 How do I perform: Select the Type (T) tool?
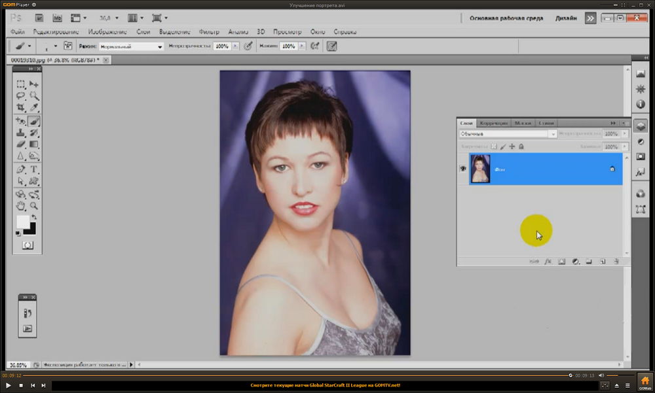pos(34,169)
